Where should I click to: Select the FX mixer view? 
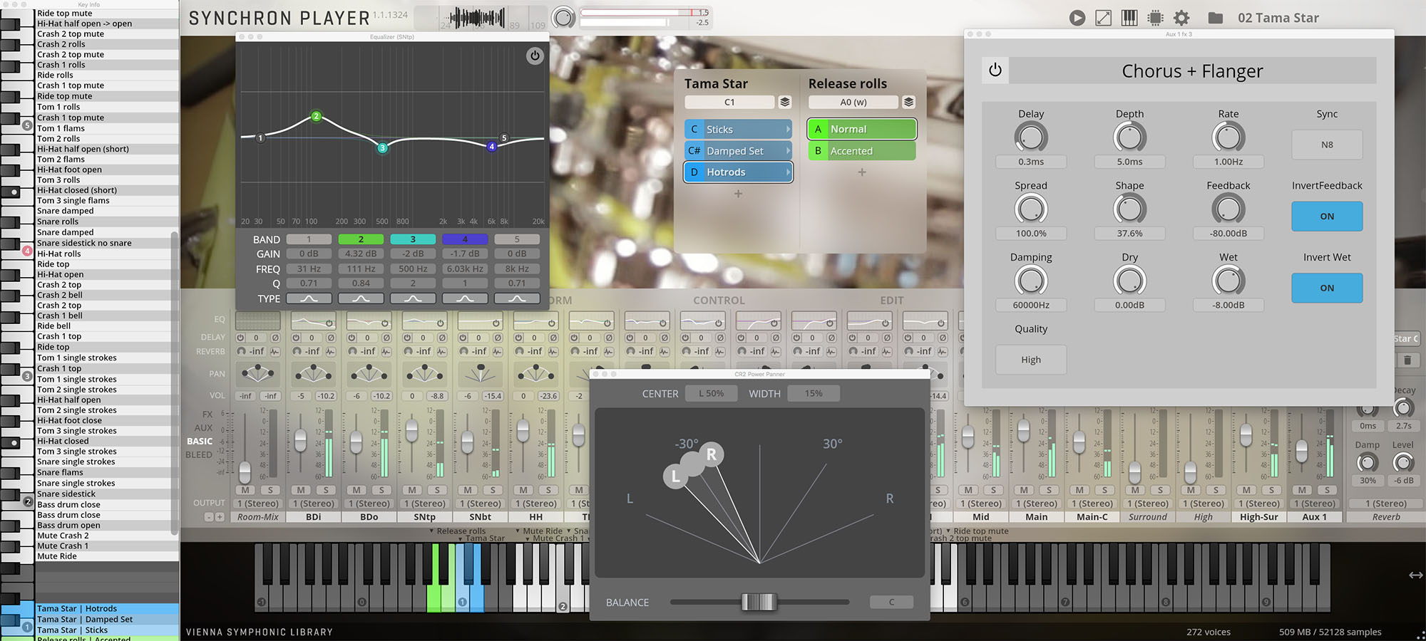click(x=207, y=414)
